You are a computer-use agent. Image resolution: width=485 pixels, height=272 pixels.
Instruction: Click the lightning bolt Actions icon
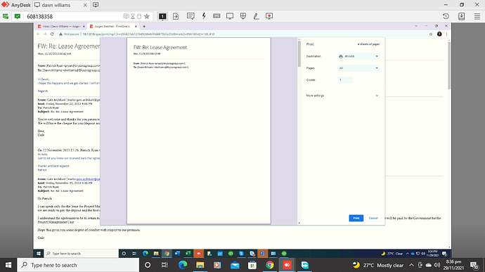[x=204, y=16]
